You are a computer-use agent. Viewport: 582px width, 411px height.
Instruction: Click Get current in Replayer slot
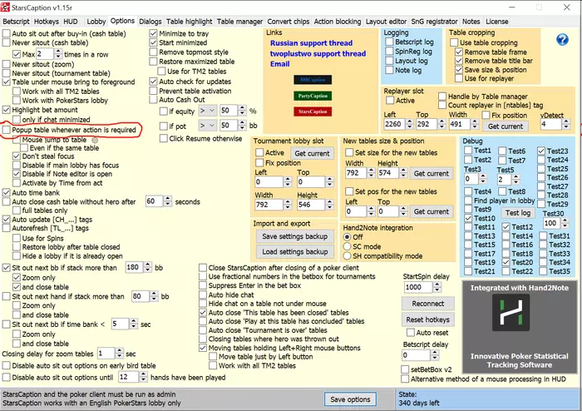tap(506, 126)
